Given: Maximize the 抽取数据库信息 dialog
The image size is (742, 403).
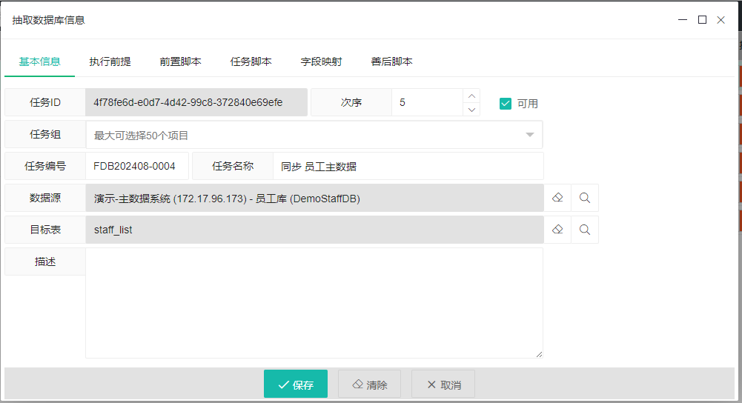Looking at the screenshot, I should (x=702, y=20).
